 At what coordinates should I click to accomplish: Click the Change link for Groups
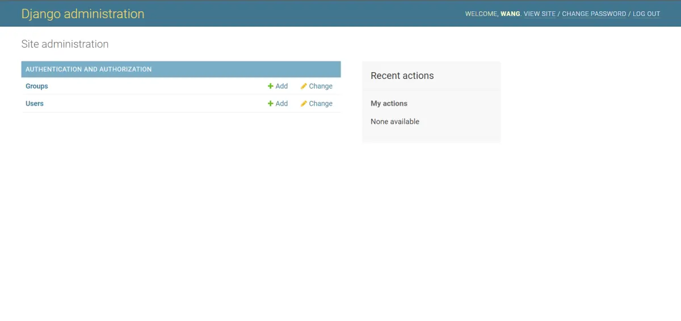tap(317, 86)
